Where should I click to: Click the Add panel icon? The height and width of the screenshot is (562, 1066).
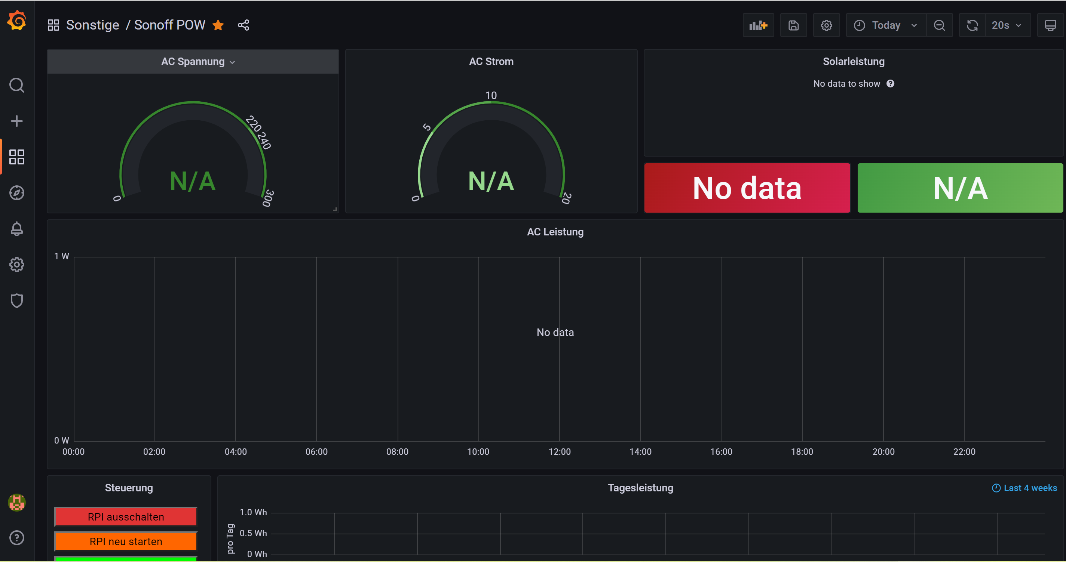pos(758,25)
